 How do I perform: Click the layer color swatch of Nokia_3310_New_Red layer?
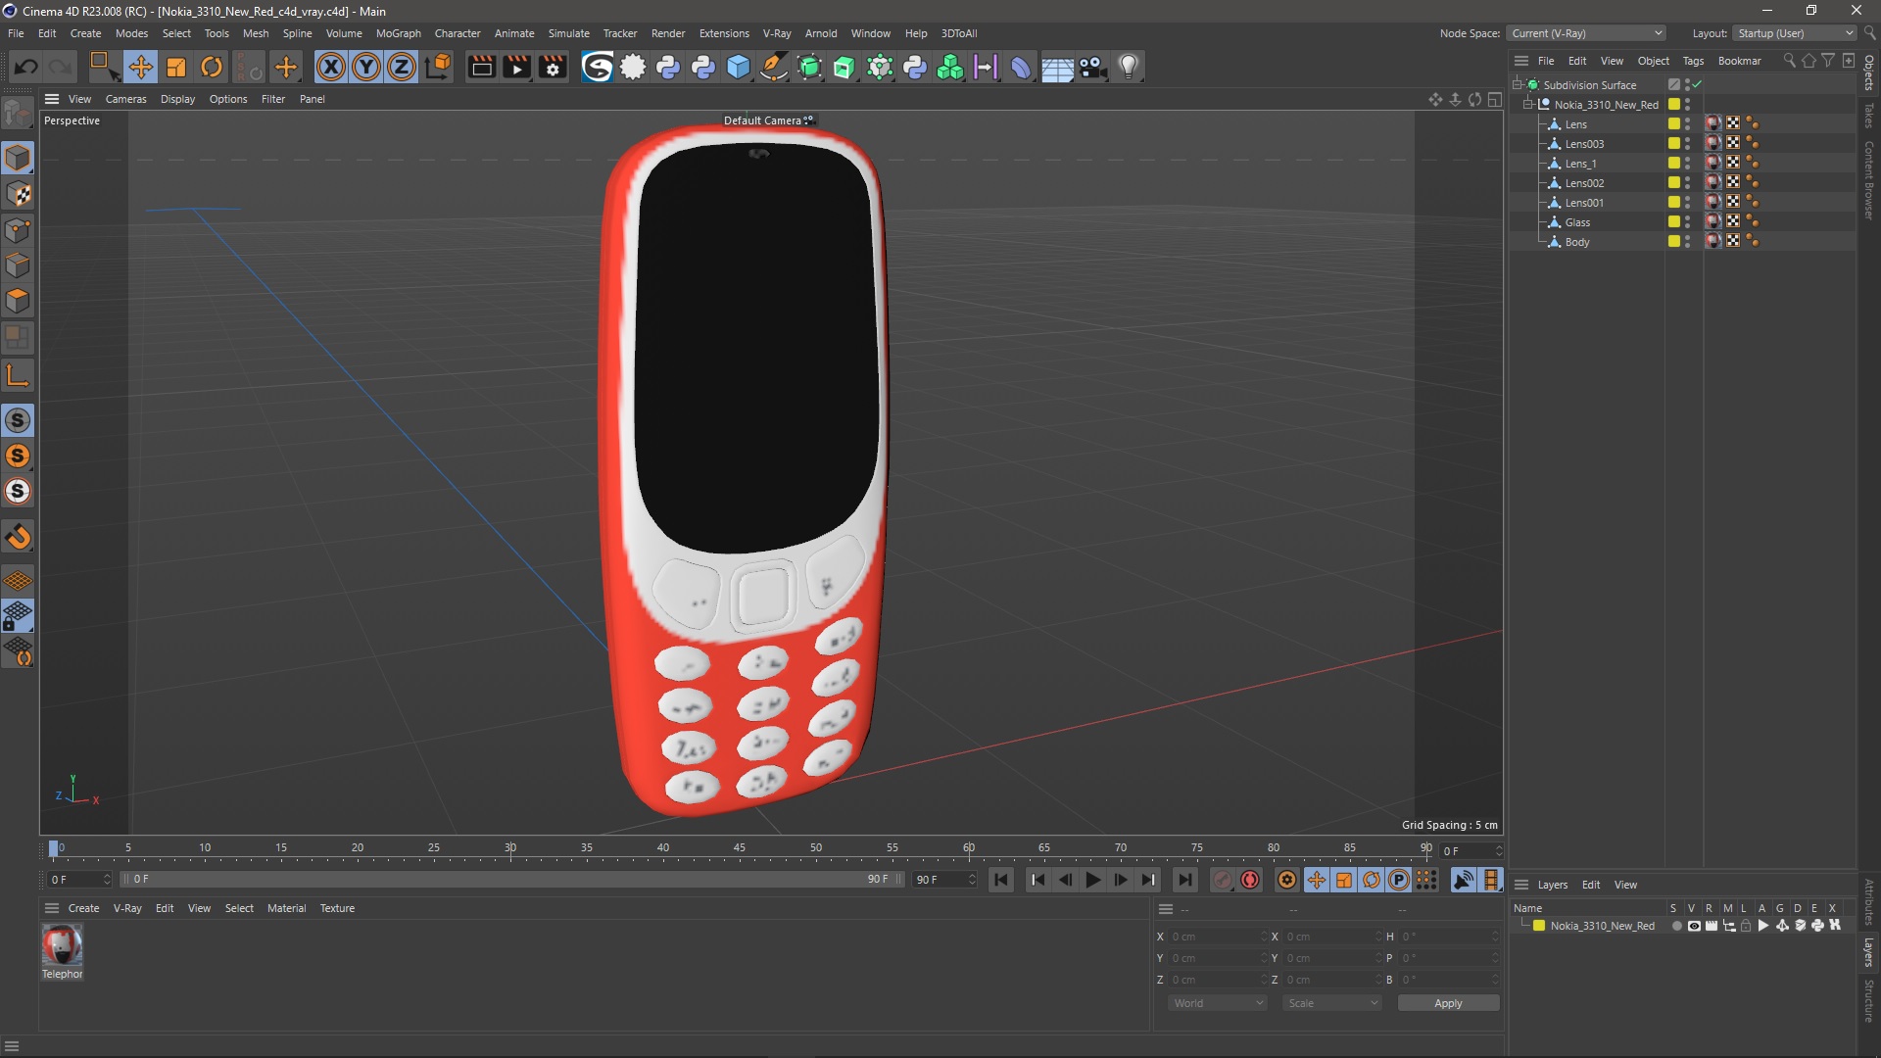[1539, 926]
